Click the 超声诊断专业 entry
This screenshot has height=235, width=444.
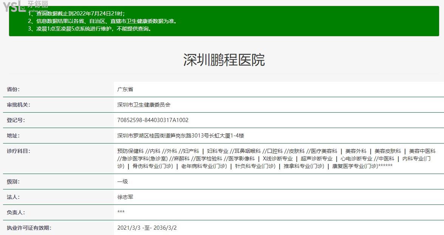pos(317,159)
